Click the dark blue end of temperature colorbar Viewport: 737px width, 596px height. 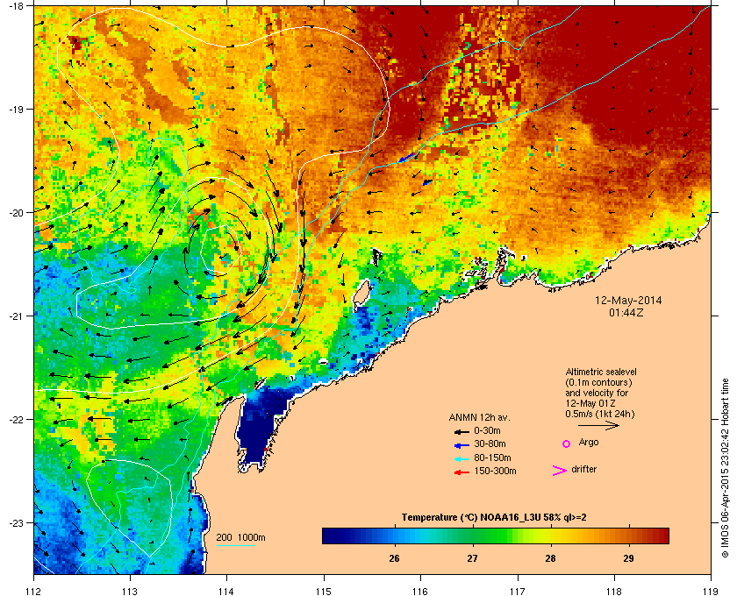pos(329,536)
